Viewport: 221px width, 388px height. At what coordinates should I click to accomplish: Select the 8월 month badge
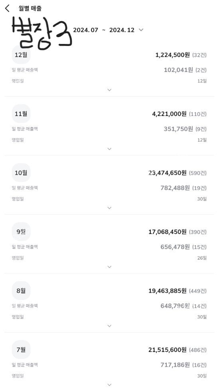click(x=21, y=290)
